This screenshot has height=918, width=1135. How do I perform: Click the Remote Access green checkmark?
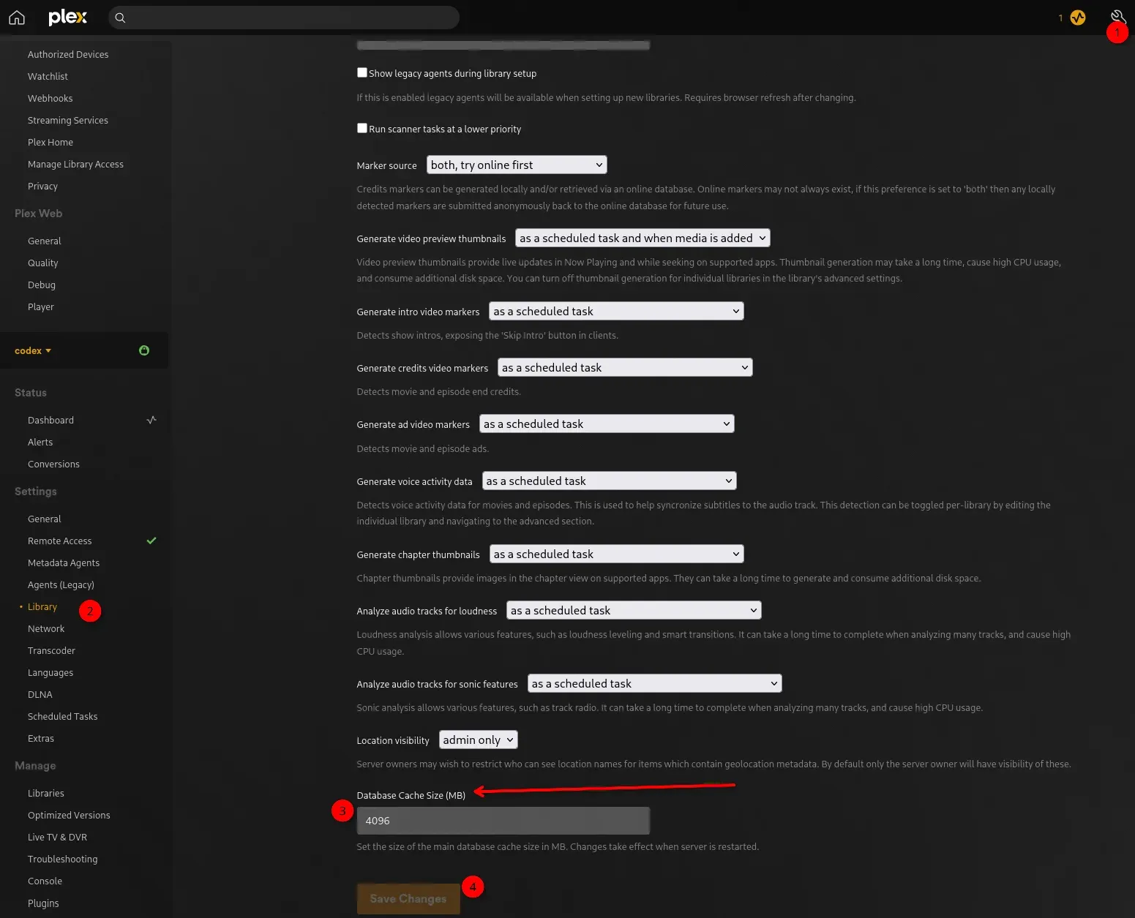coord(151,541)
